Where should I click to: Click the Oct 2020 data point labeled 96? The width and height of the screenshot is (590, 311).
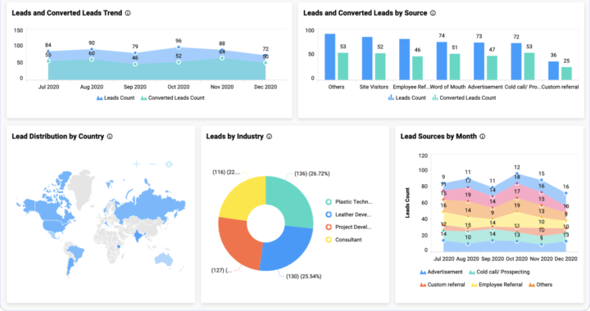[179, 47]
